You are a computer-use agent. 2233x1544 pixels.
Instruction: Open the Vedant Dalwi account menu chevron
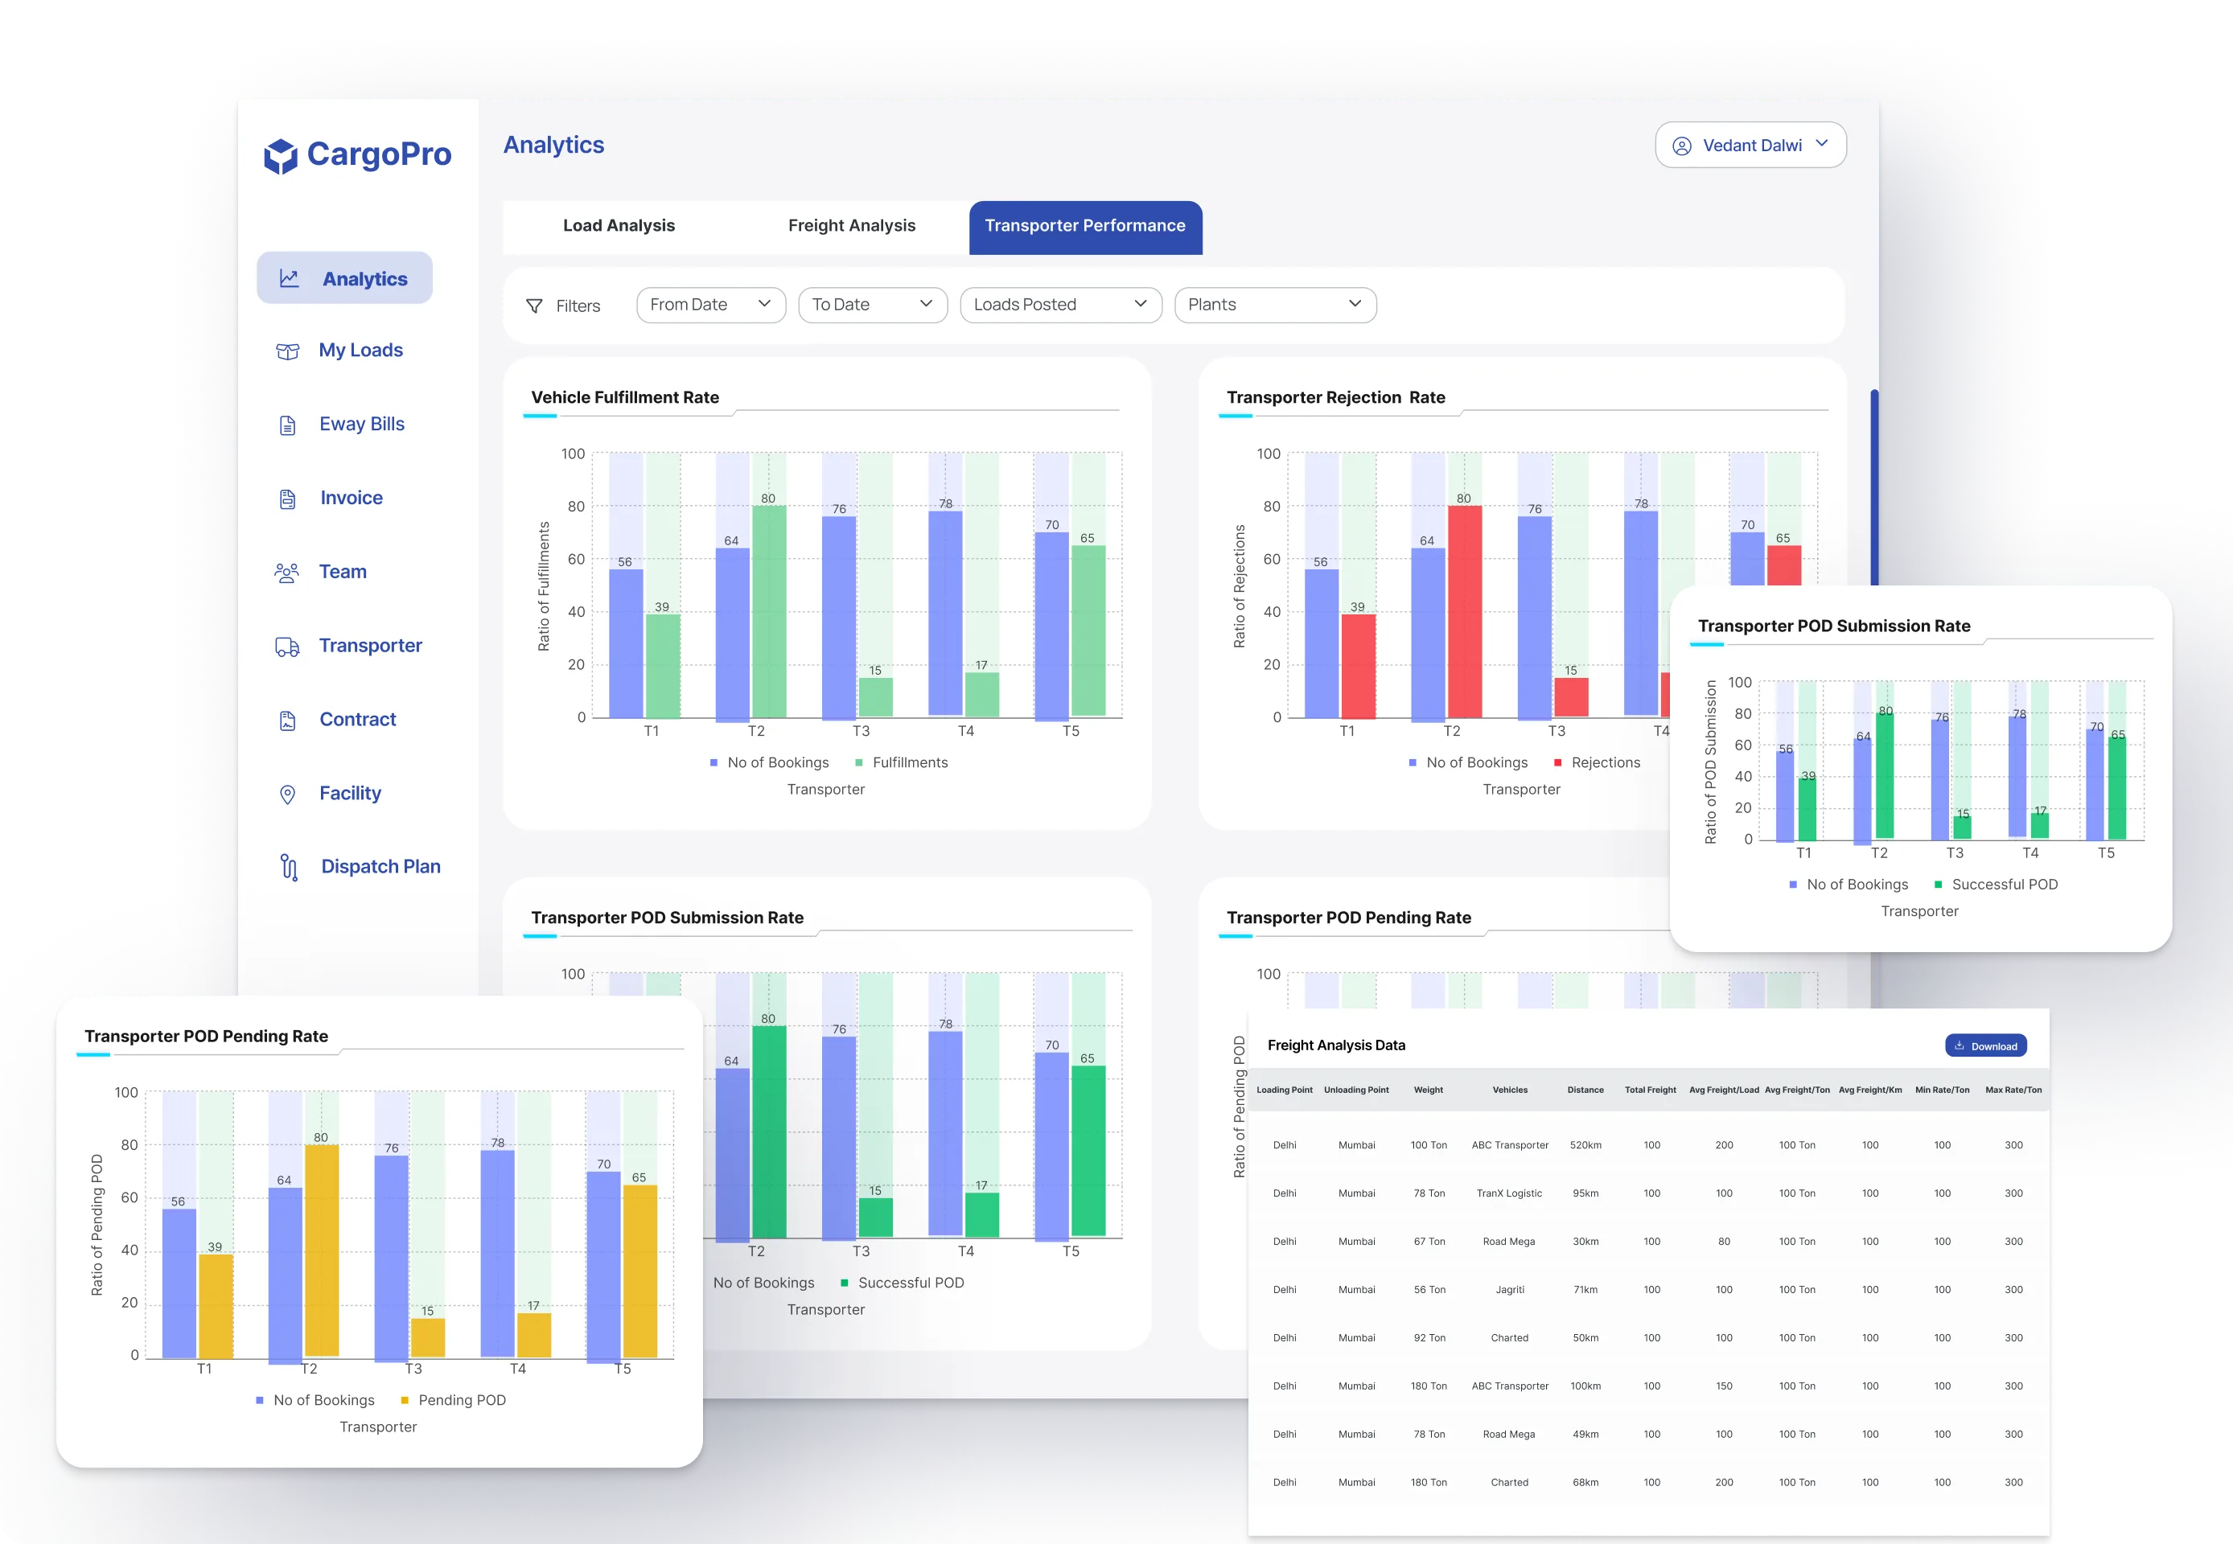click(1822, 143)
